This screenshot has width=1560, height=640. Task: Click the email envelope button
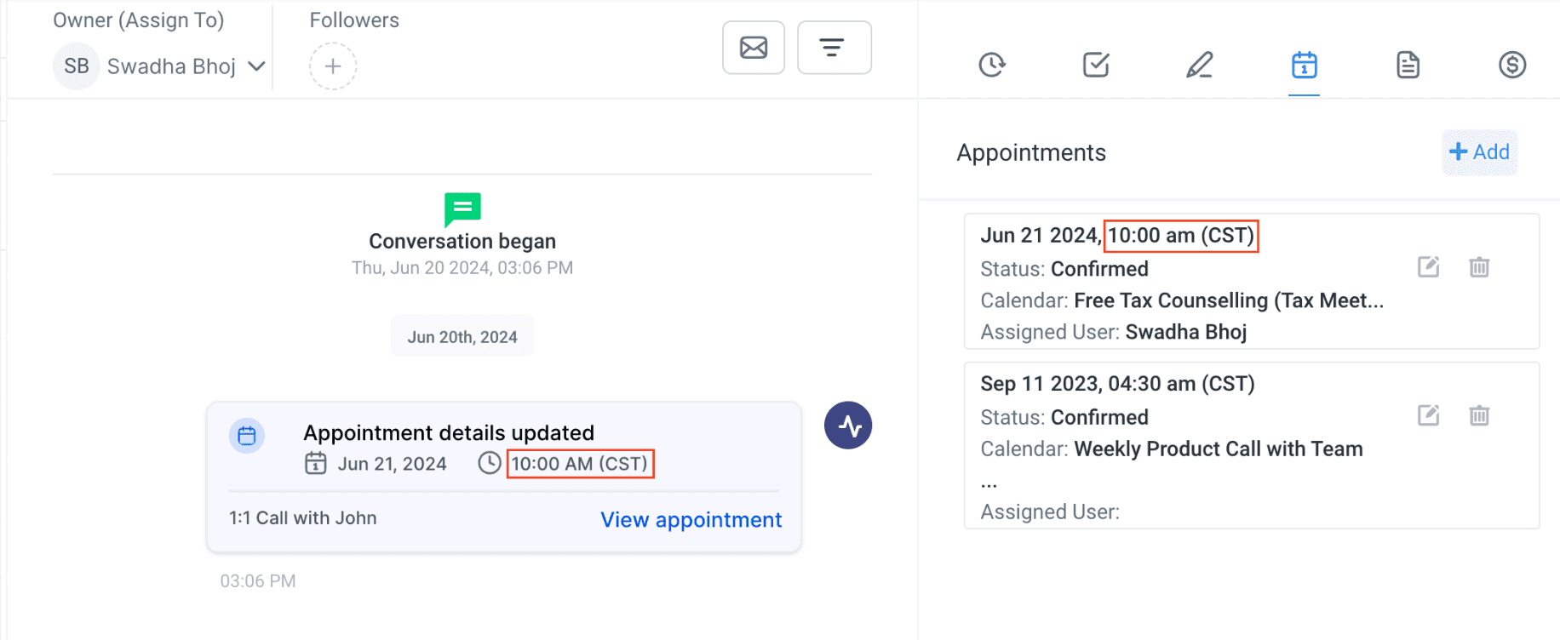(754, 48)
